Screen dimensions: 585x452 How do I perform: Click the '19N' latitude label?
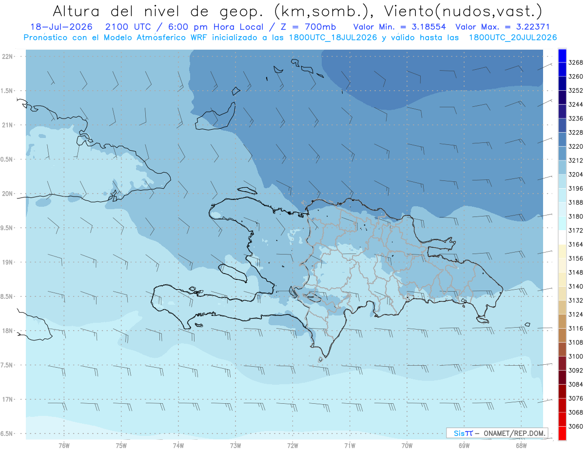coord(7,262)
